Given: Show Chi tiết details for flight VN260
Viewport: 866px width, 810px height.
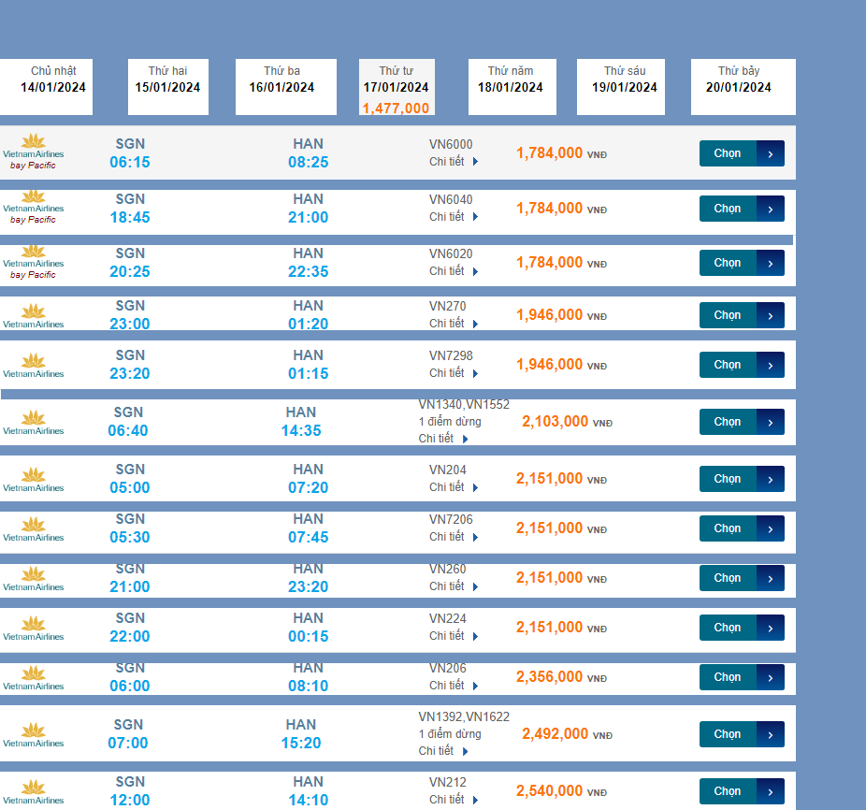Looking at the screenshot, I should [454, 586].
